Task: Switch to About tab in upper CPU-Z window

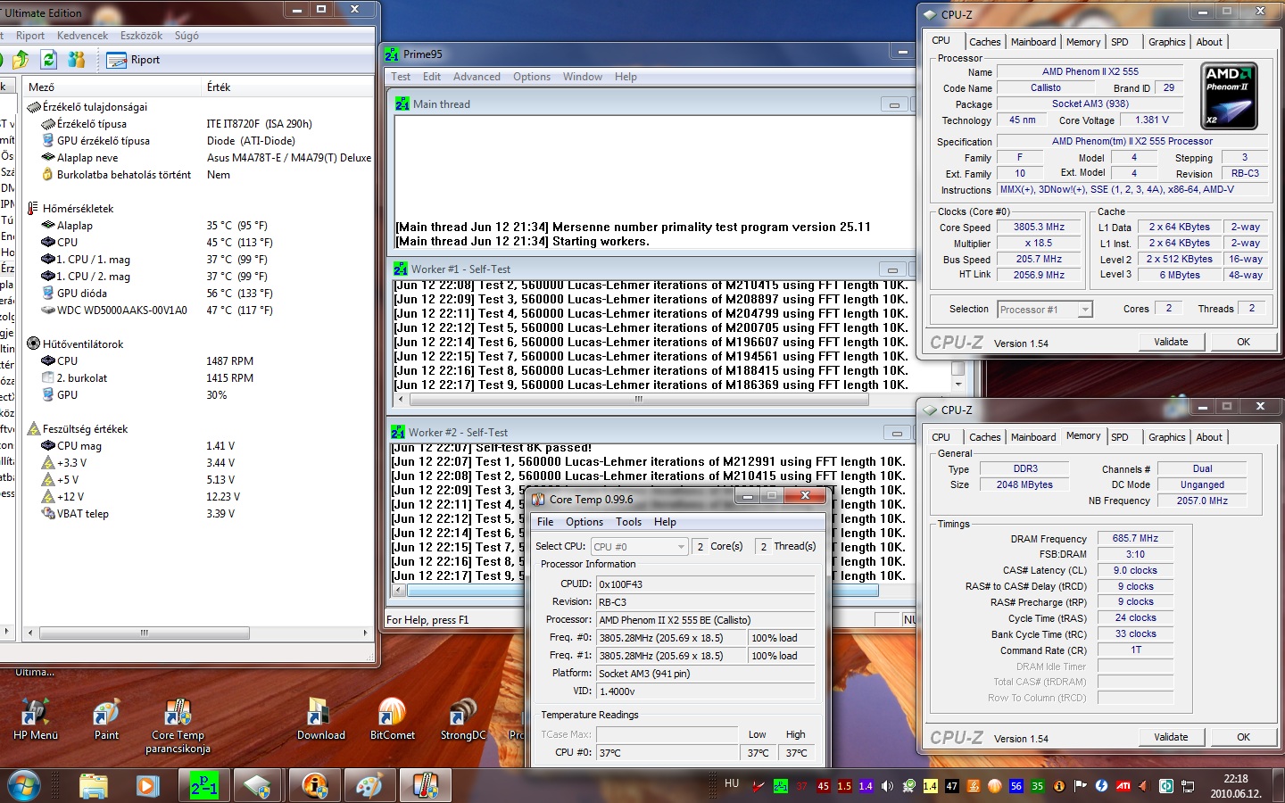Action: [1209, 42]
